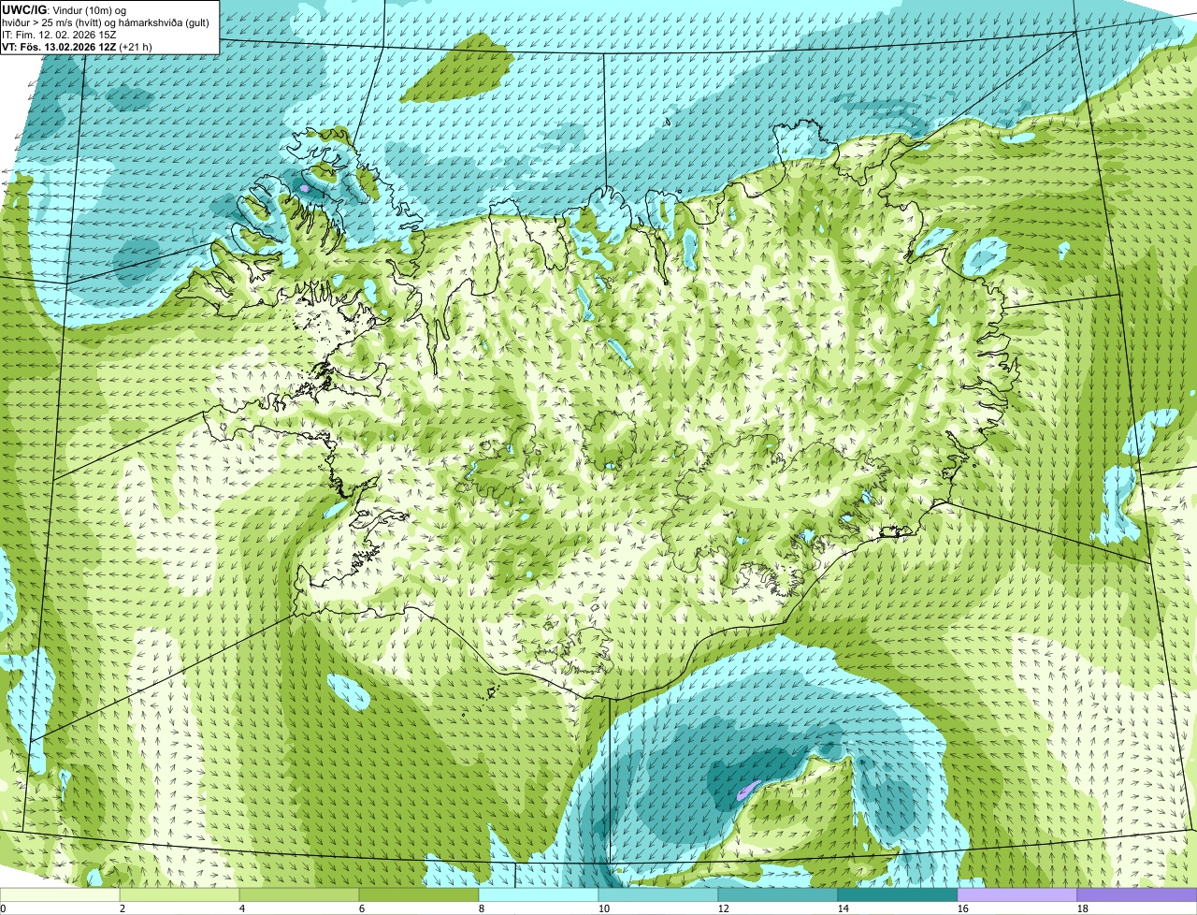Click the 'hviður > 25 m/s' description line
Screen dimensions: 1197x915
[x=106, y=22]
